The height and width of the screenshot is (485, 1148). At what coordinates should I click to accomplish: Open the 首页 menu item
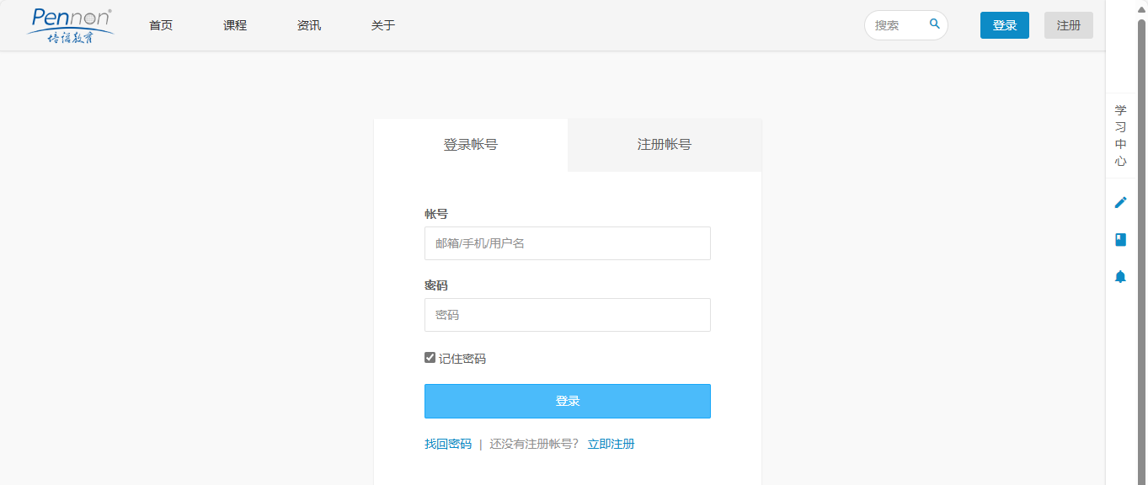click(161, 25)
